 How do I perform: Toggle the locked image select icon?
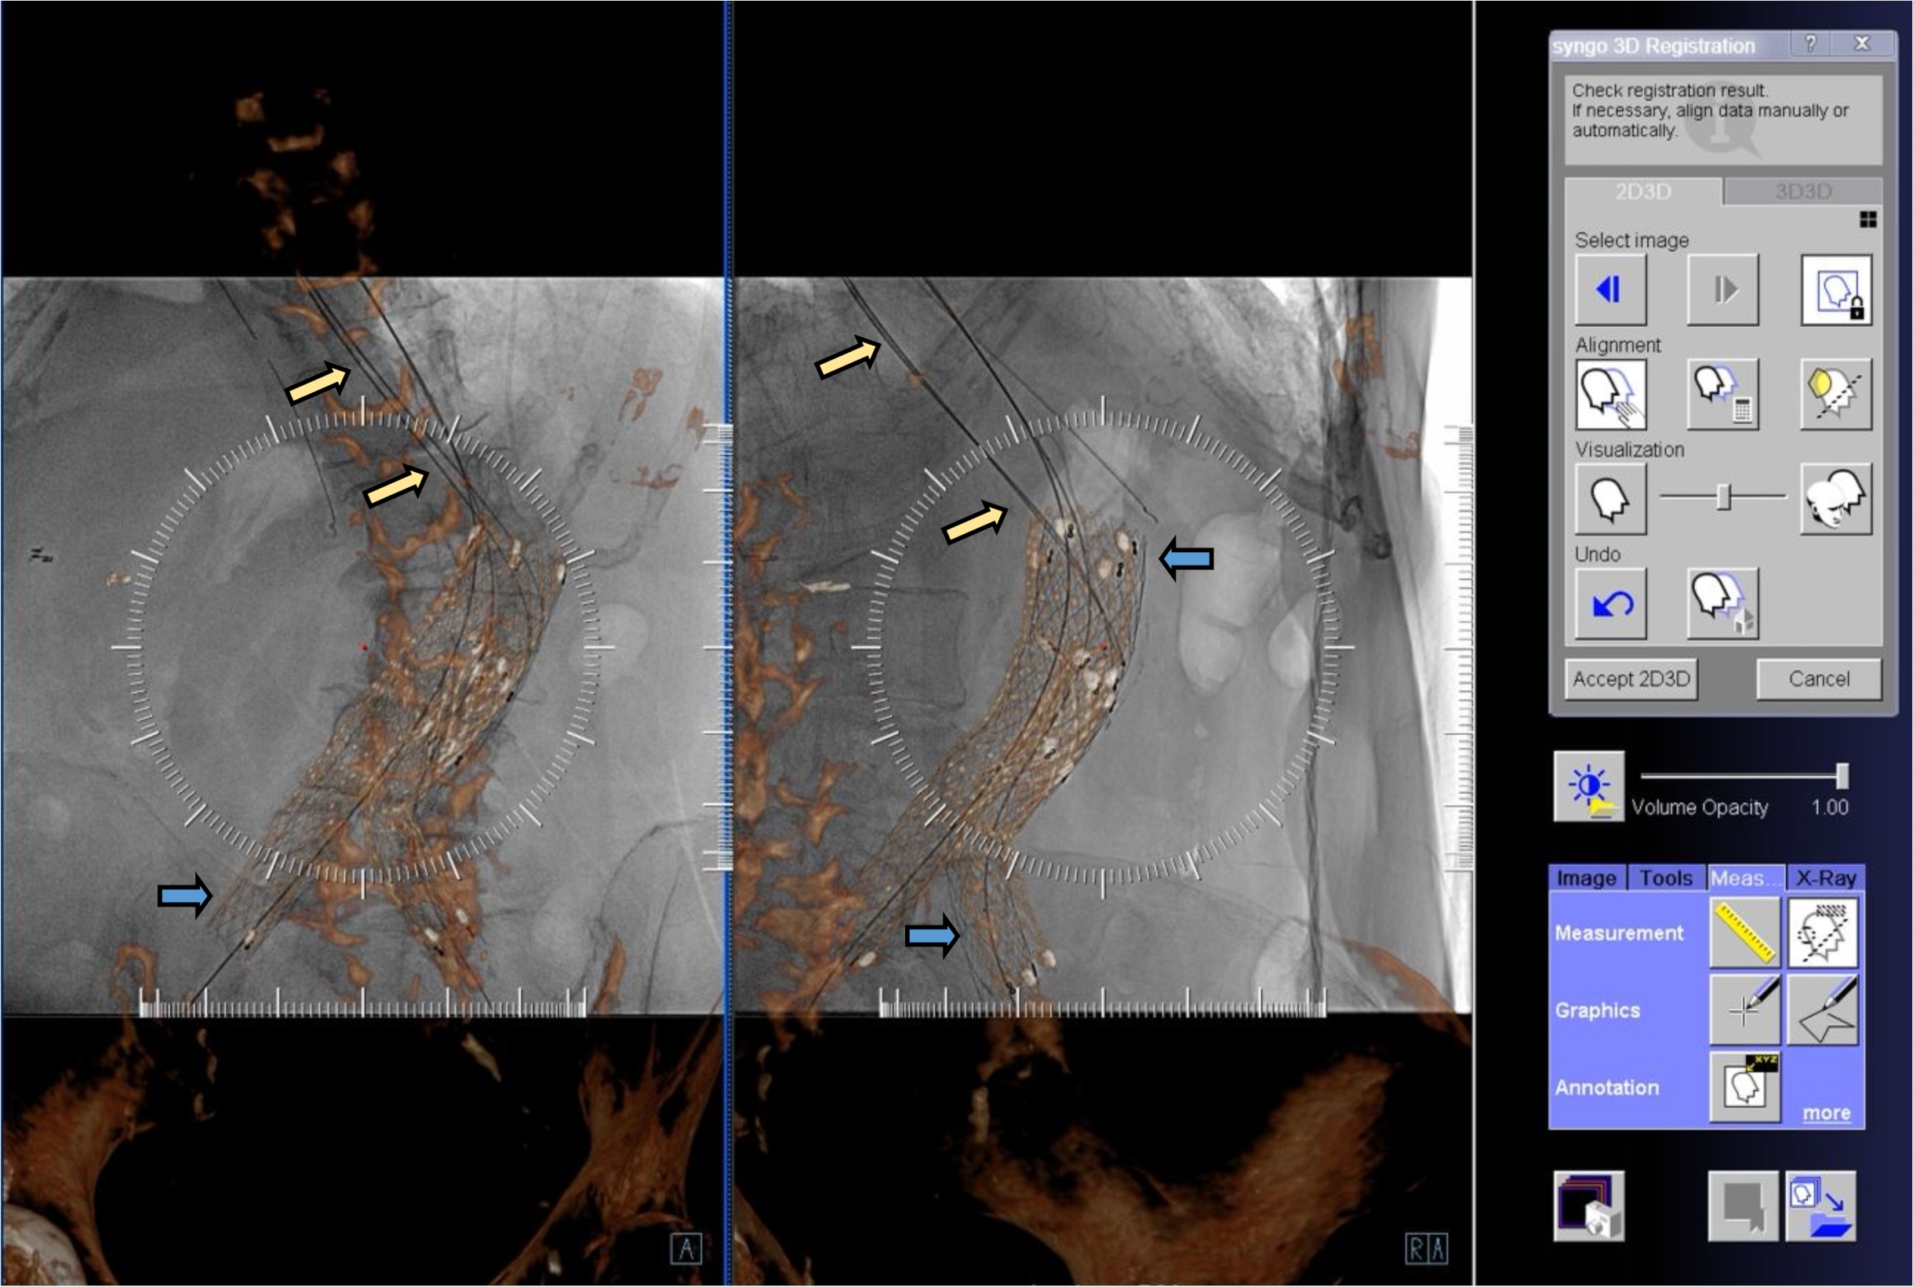pos(1835,289)
